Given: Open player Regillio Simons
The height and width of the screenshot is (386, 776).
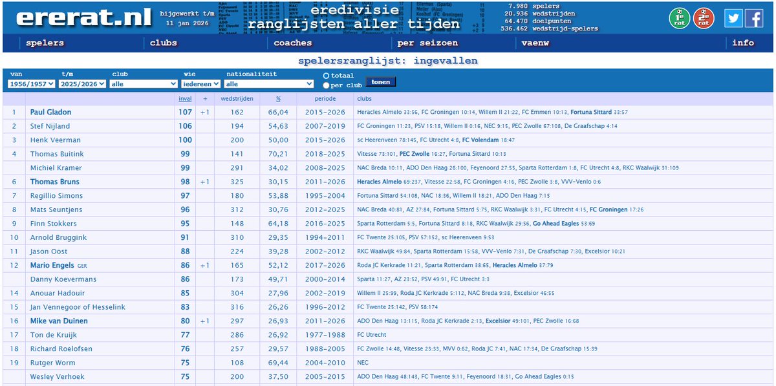Looking at the screenshot, I should tap(56, 196).
